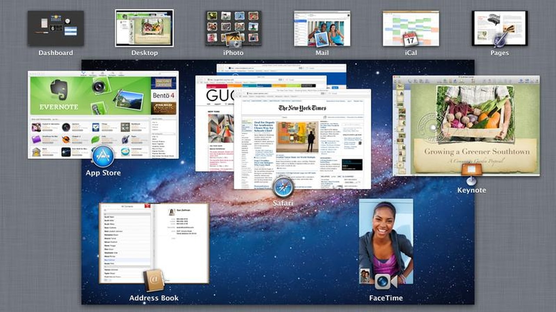The width and height of the screenshot is (556, 312).
Task: Click the "Address Book" window label
Action: pos(154,298)
